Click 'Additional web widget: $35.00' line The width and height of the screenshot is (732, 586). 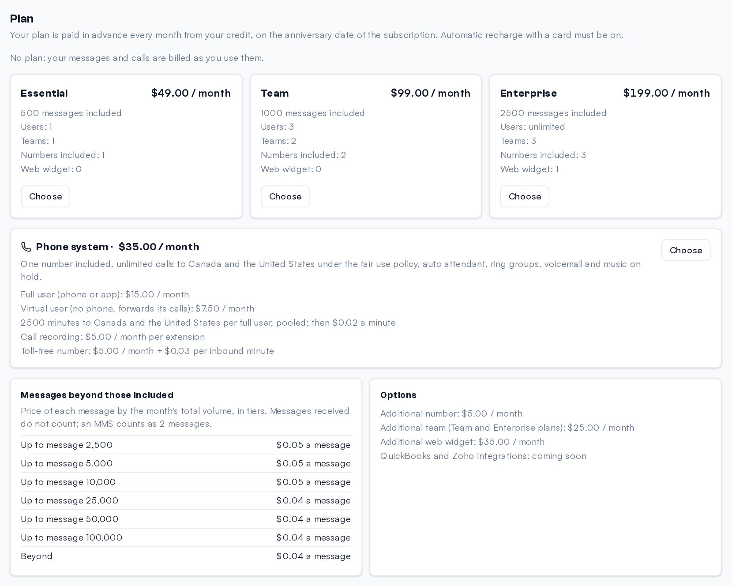(462, 442)
